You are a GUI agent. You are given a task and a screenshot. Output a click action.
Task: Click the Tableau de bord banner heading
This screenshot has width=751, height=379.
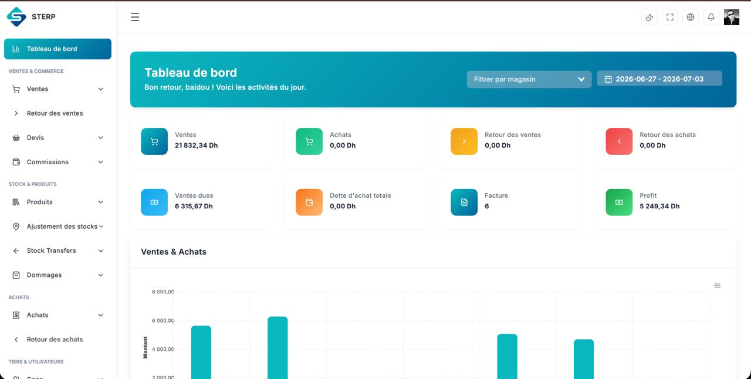pyautogui.click(x=191, y=73)
